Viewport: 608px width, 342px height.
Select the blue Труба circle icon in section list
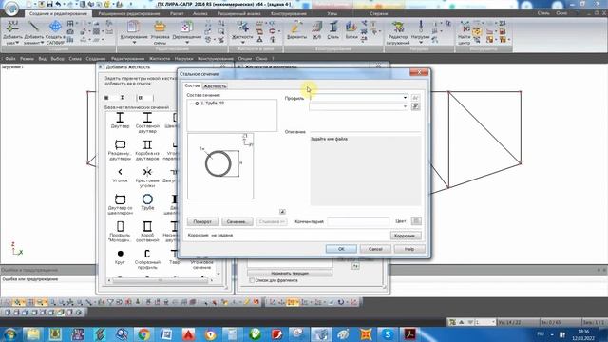(x=147, y=199)
